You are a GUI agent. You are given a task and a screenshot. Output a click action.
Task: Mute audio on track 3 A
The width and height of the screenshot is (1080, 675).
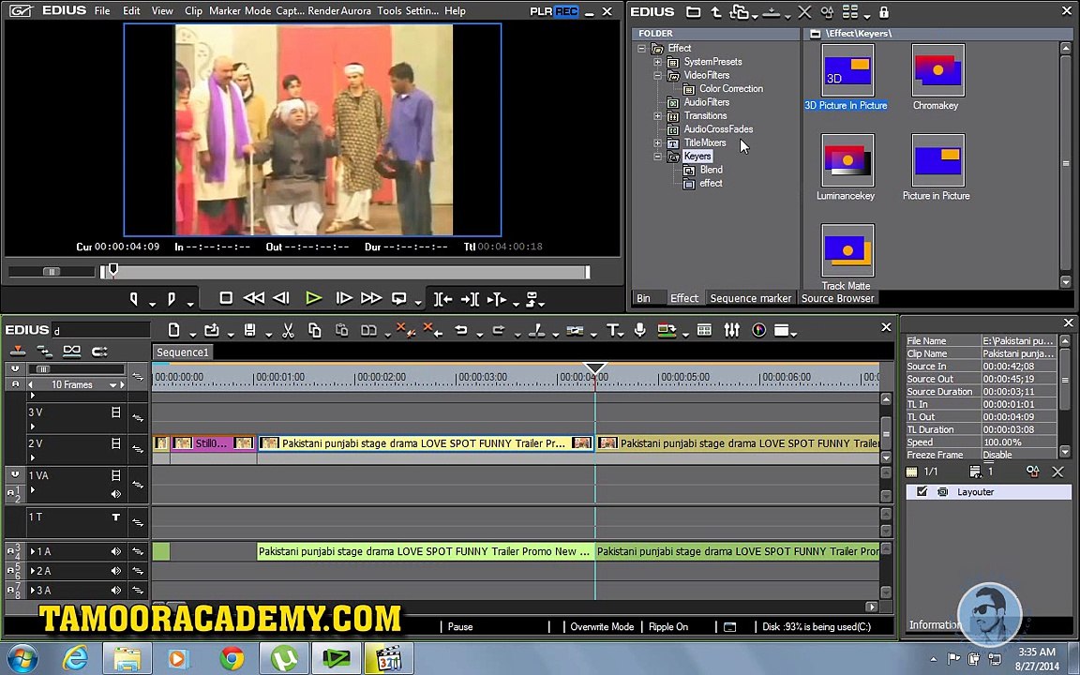(x=115, y=591)
